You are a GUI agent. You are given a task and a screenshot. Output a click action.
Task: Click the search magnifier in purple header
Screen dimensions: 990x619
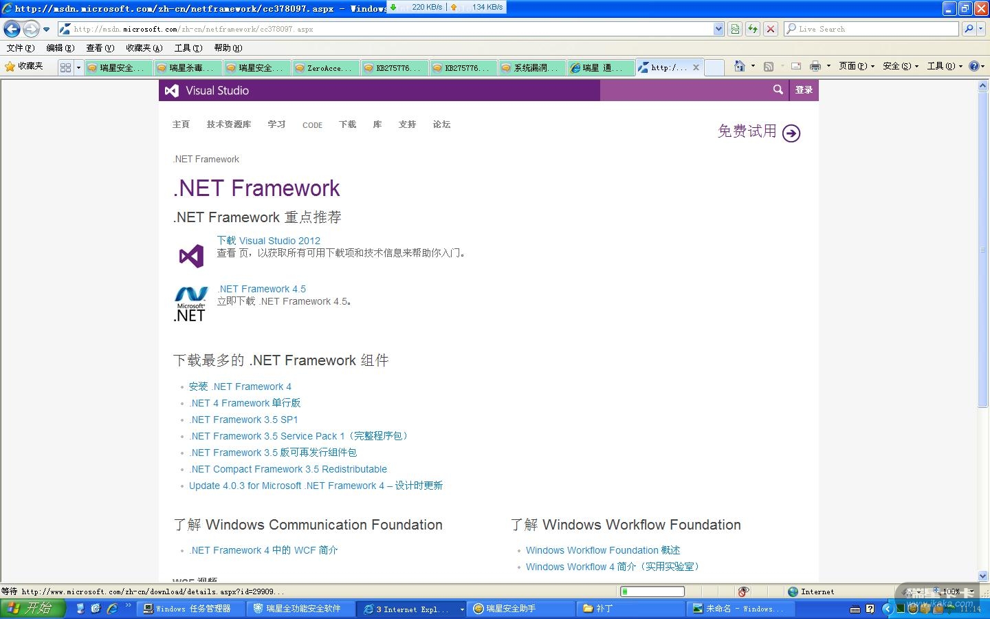[x=778, y=89]
